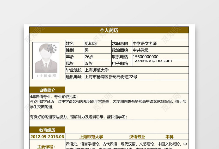Image resolution: width=219 pixels, height=149 pixels.
Task: Click the line starting 有良好的沟通表达能力
Action: (78, 117)
